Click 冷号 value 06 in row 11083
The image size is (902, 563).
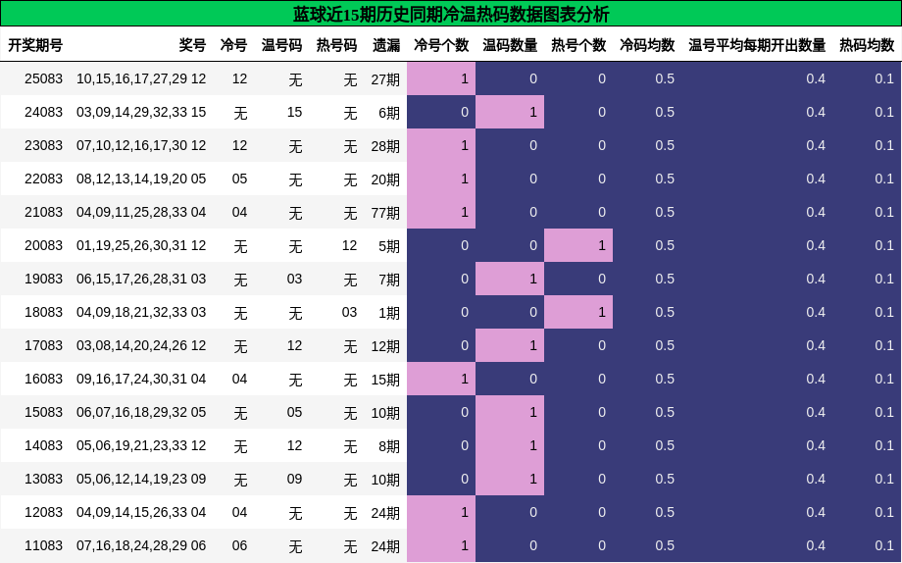pos(239,546)
